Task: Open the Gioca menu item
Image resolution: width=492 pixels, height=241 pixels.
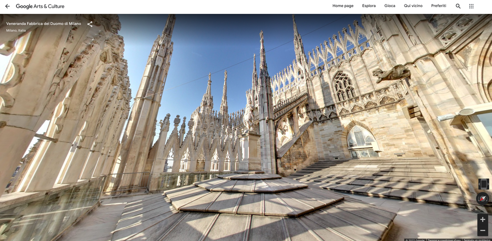Action: point(390,6)
